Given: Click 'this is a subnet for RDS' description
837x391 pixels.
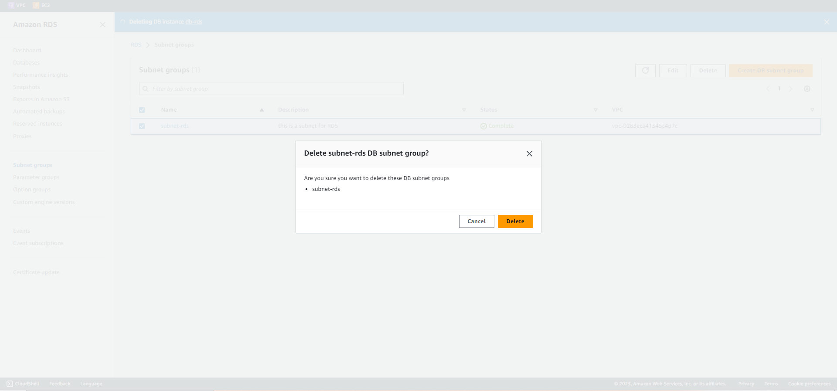Looking at the screenshot, I should coord(308,126).
